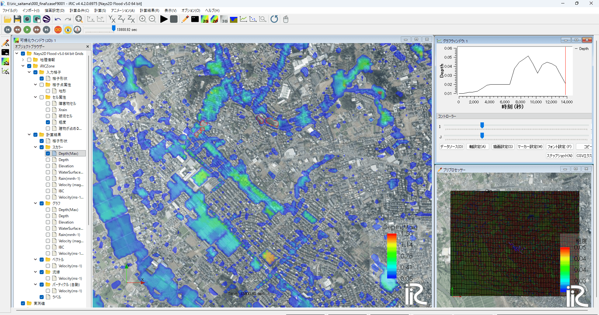Click the データソース(D) button

(x=451, y=147)
